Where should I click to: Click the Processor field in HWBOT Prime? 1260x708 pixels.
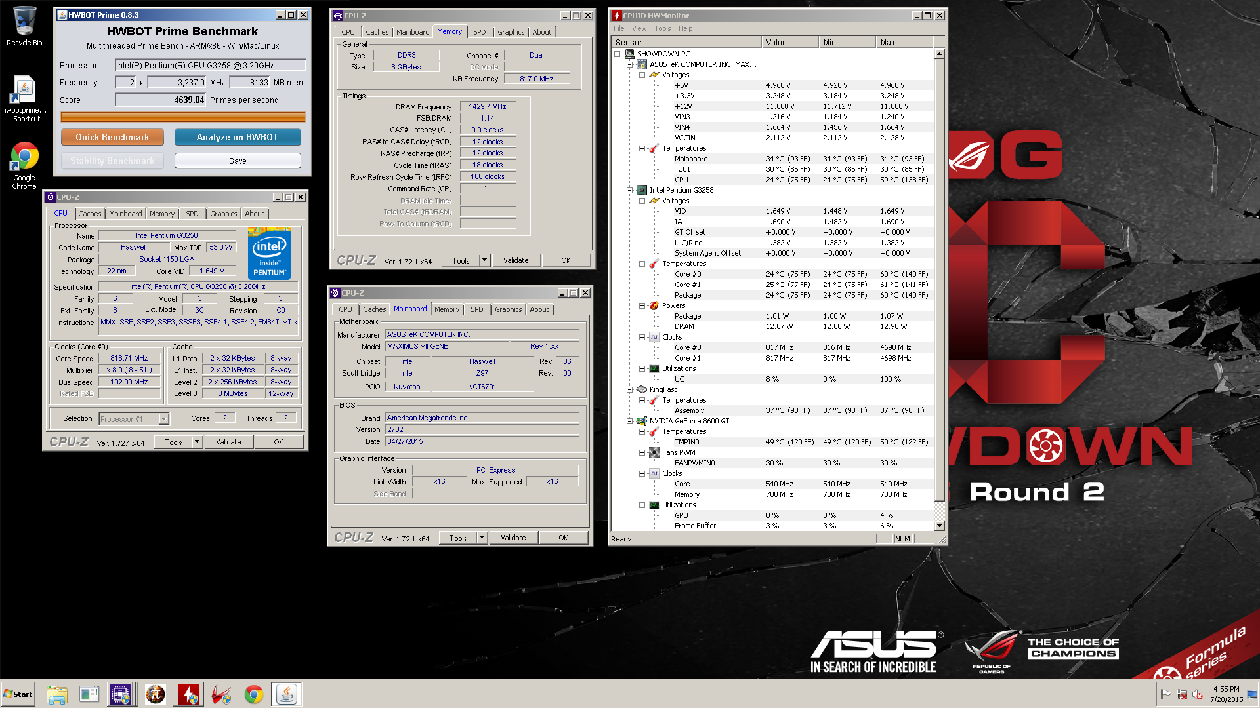click(x=211, y=66)
